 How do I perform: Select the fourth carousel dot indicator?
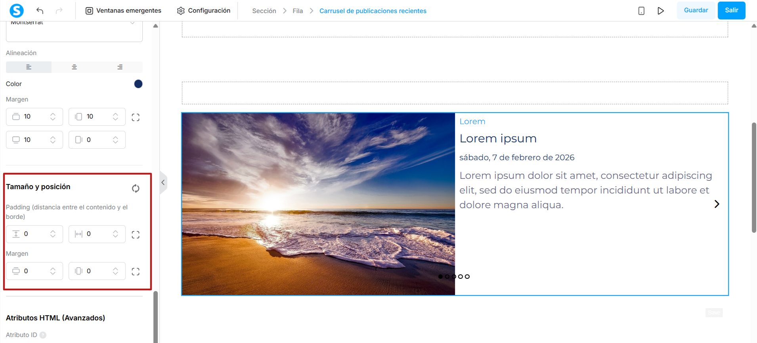pos(461,276)
